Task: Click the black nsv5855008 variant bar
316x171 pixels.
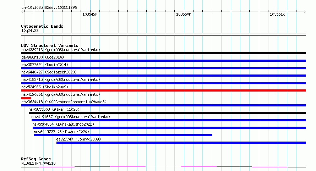Action: 167,113
